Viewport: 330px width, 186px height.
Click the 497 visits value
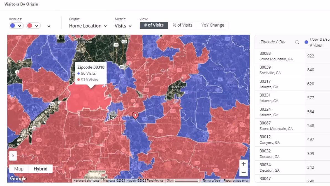tap(311, 139)
